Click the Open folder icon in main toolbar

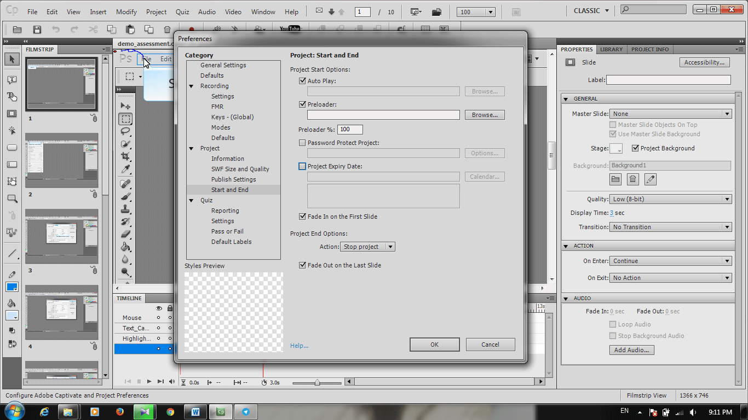tap(18, 30)
